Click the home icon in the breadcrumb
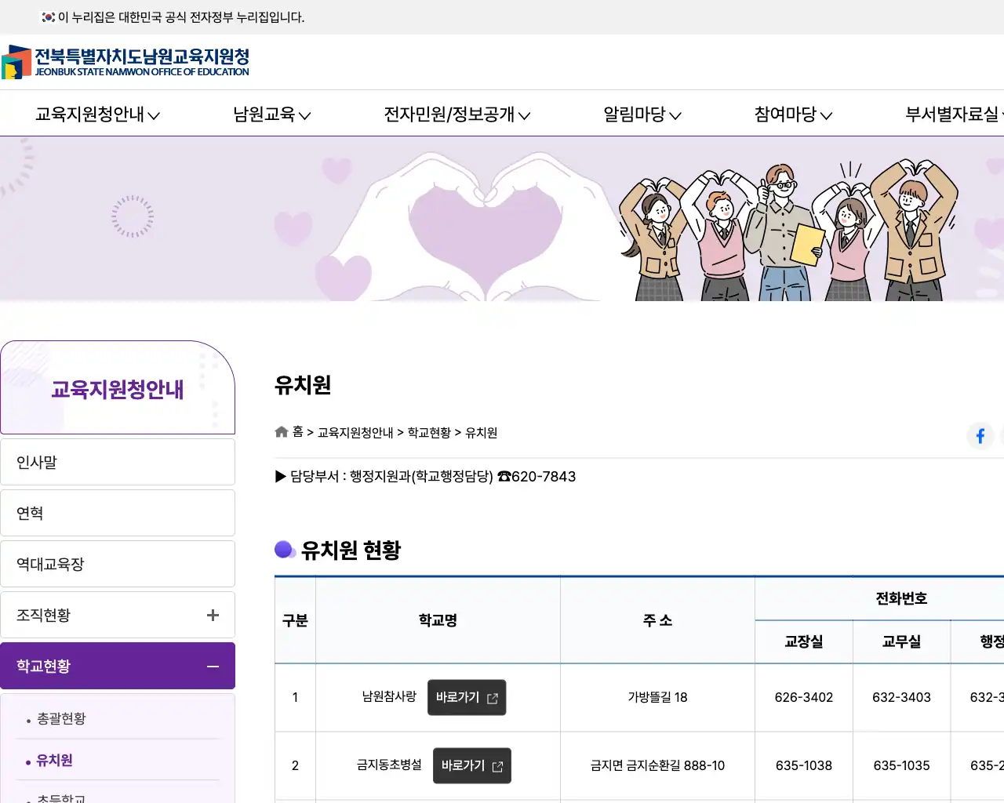 click(281, 431)
